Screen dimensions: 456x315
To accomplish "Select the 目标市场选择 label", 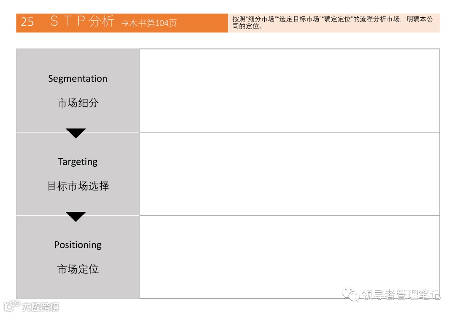I will click(78, 186).
